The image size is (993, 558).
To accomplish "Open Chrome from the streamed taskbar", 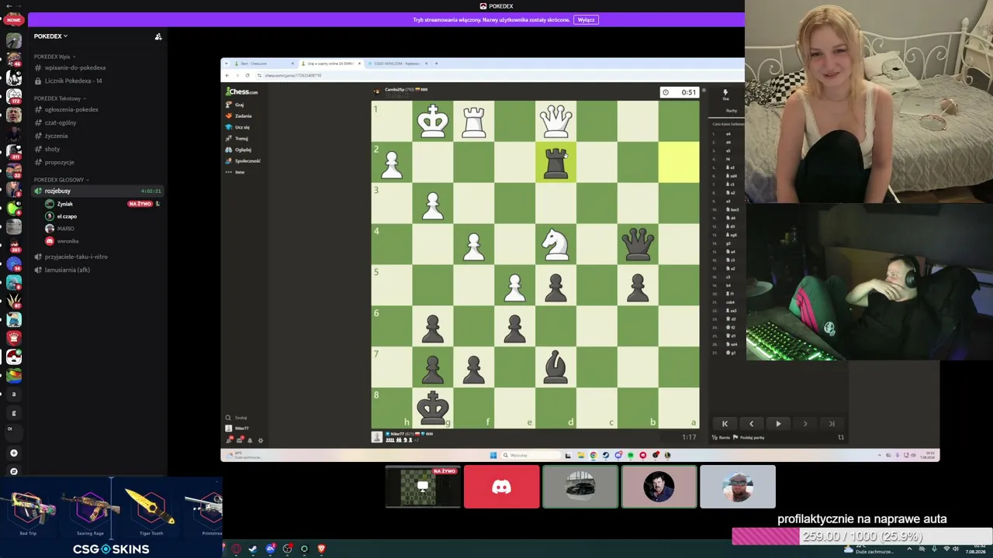I will tap(593, 455).
